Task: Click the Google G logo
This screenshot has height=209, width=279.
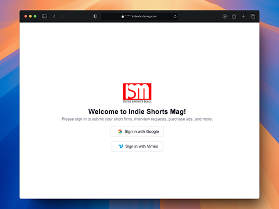Action: [x=120, y=132]
